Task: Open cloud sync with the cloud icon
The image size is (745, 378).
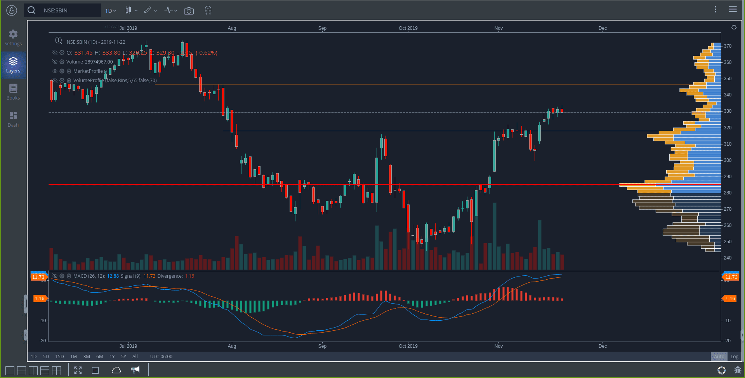Action: click(x=116, y=370)
